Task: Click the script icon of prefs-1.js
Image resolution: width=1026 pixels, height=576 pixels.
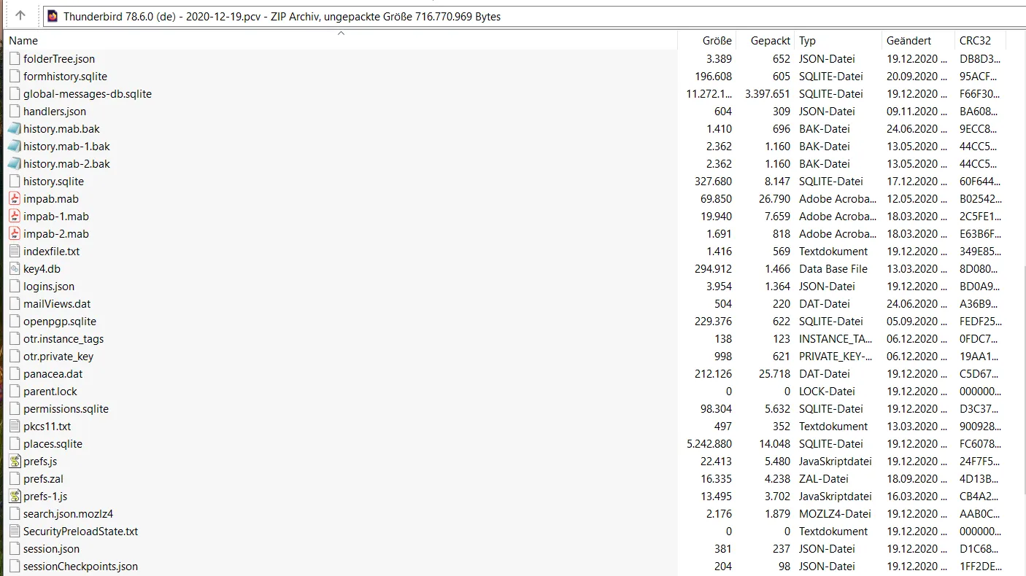Action: coord(15,496)
